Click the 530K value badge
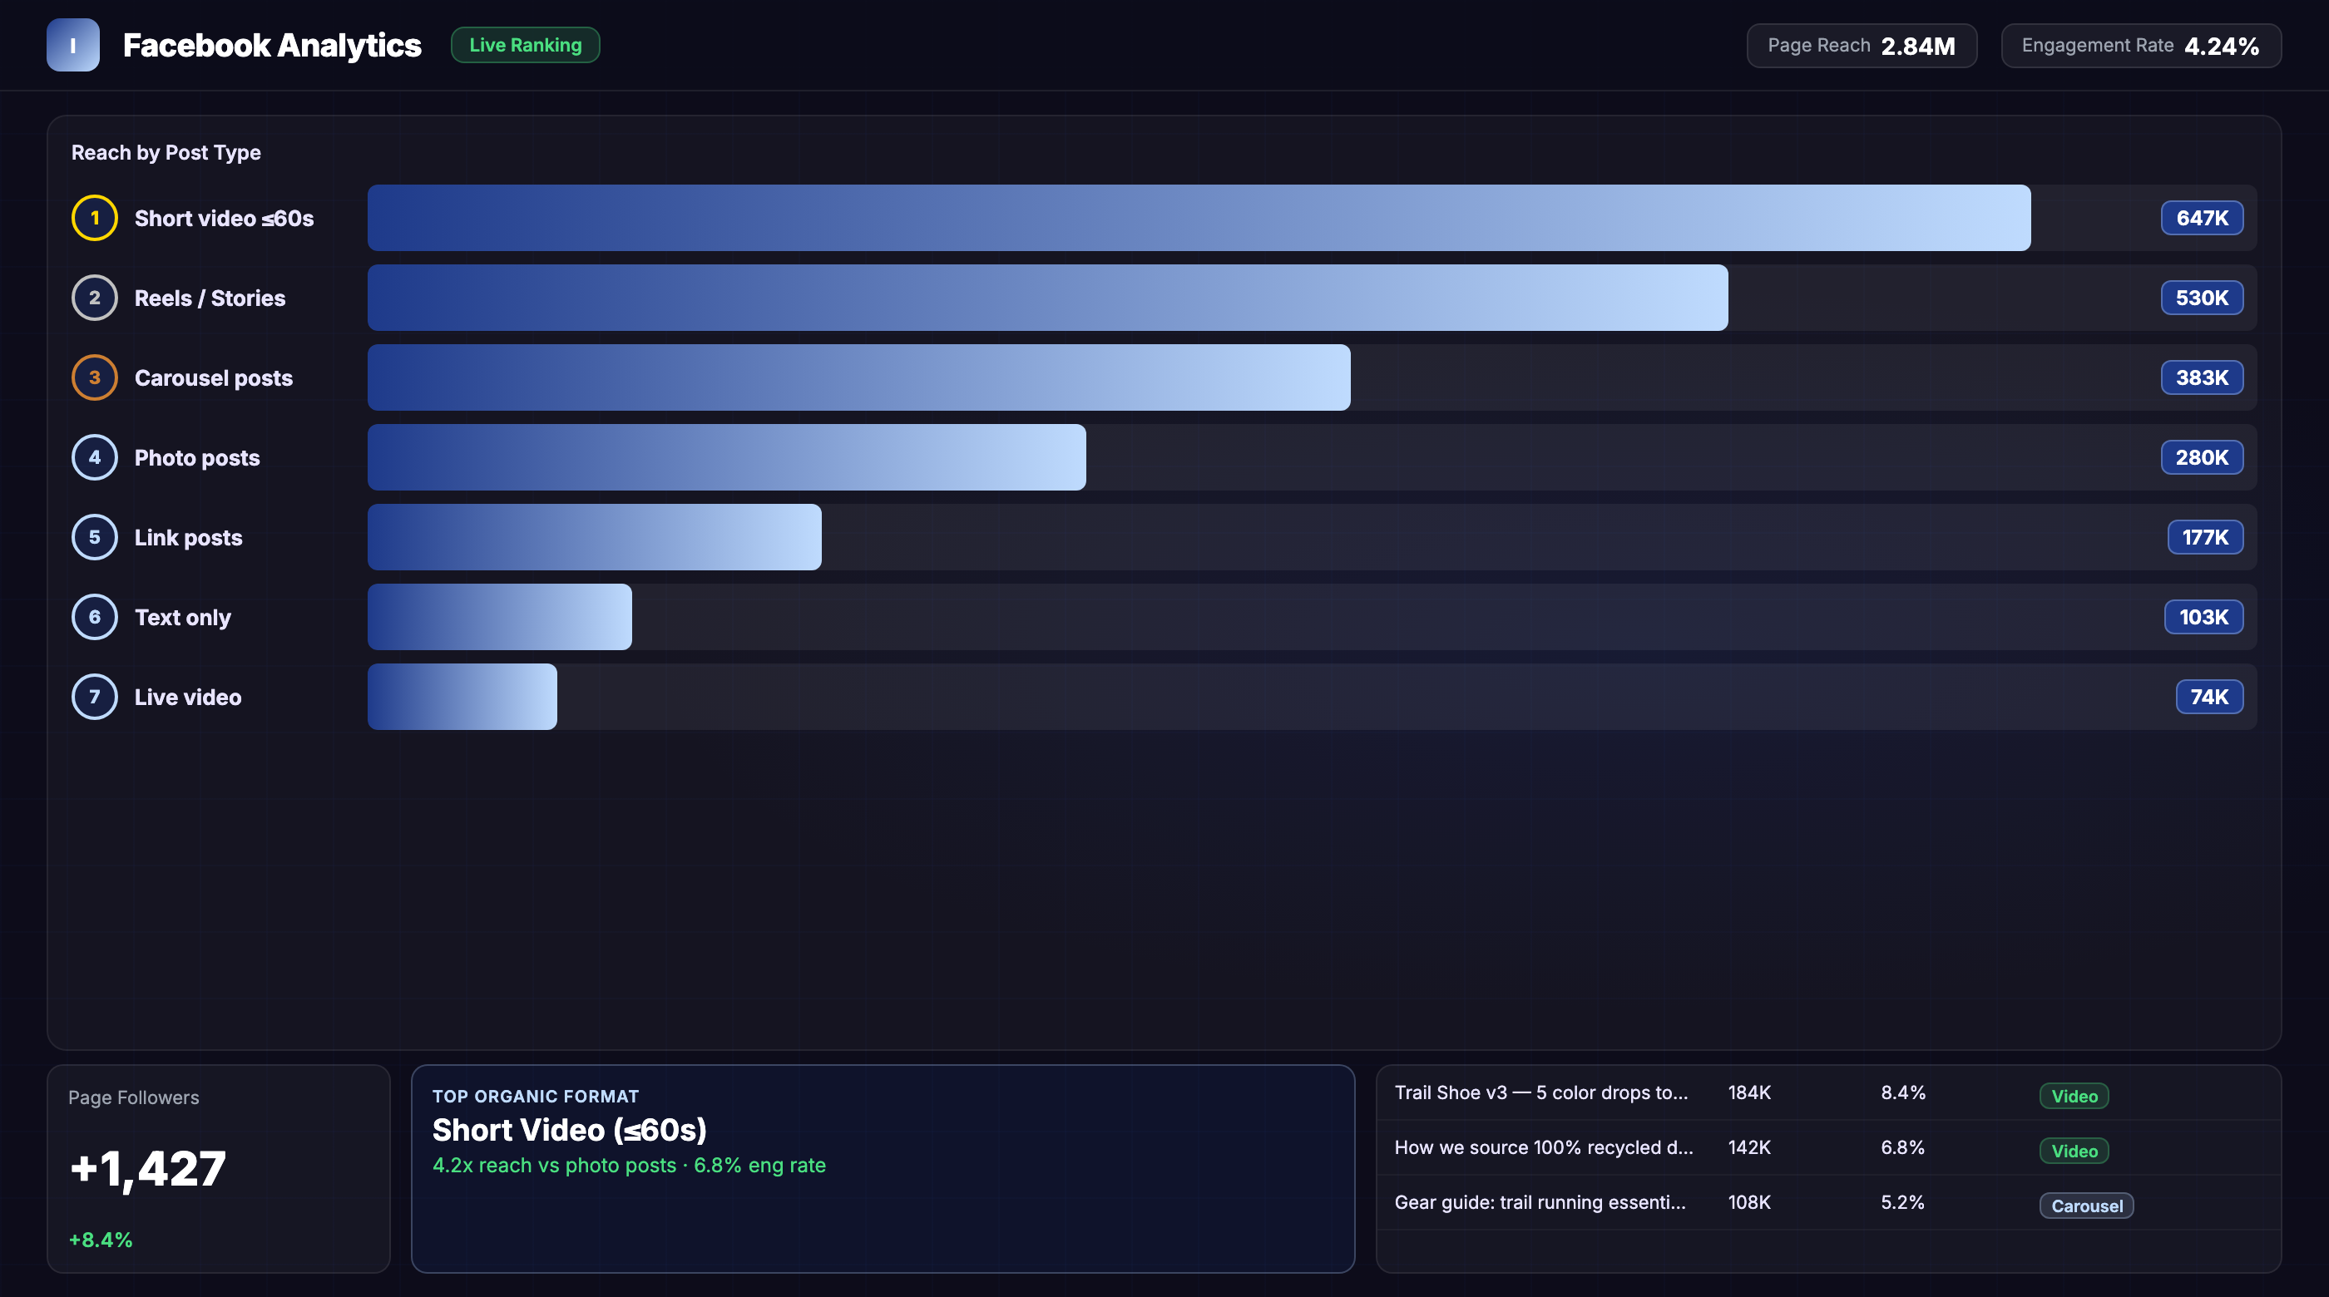Viewport: 2329px width, 1297px height. click(2202, 298)
